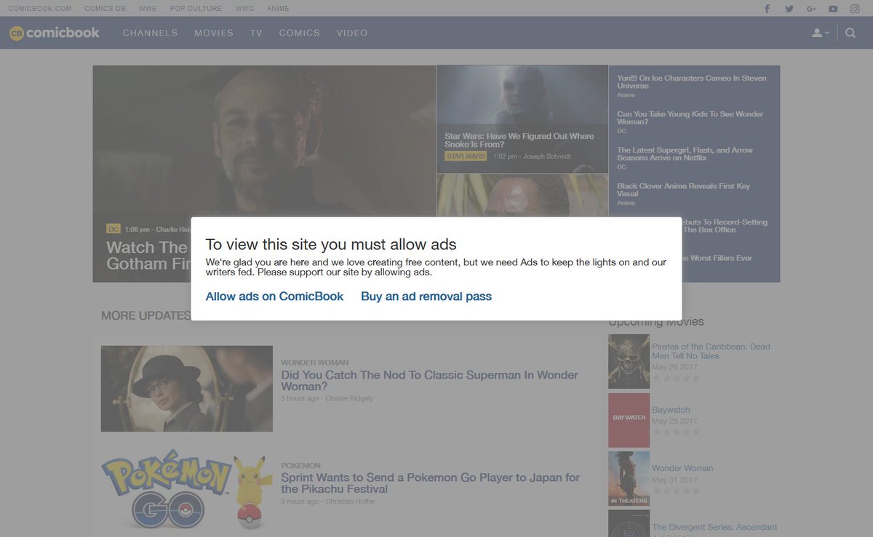
Task: Open Wonder Woman upcoming movie title
Action: pyautogui.click(x=682, y=469)
